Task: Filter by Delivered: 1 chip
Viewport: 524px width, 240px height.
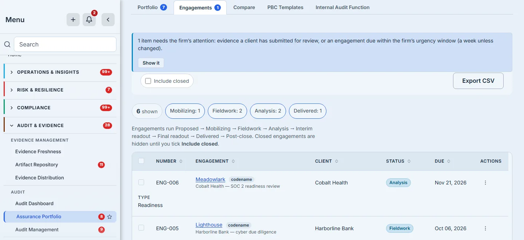Action: [307, 111]
